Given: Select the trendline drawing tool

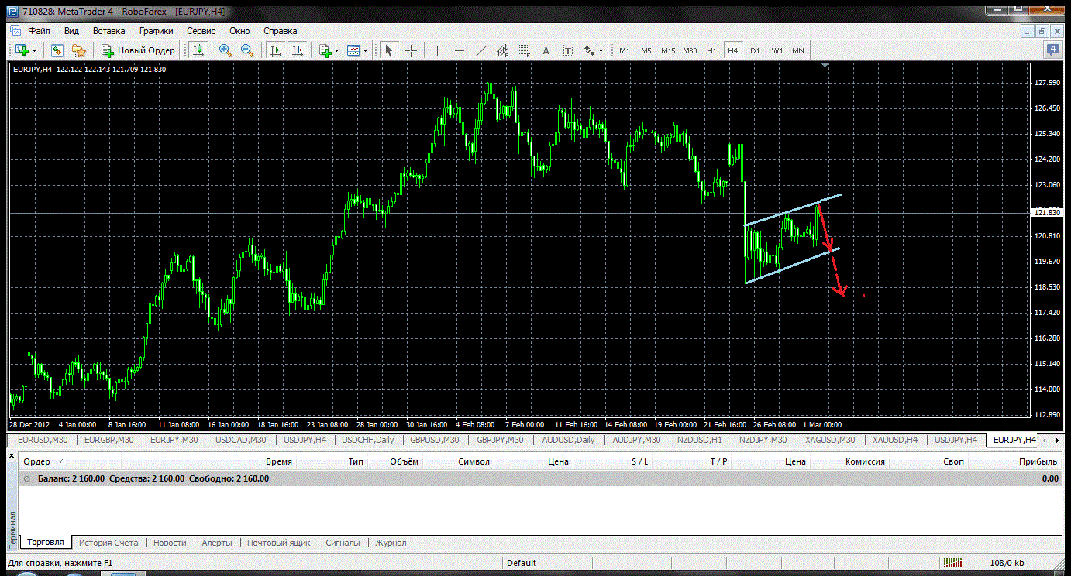Looking at the screenshot, I should (480, 50).
